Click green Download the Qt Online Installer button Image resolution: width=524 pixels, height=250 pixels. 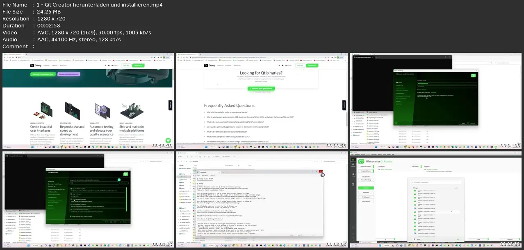click(x=261, y=88)
